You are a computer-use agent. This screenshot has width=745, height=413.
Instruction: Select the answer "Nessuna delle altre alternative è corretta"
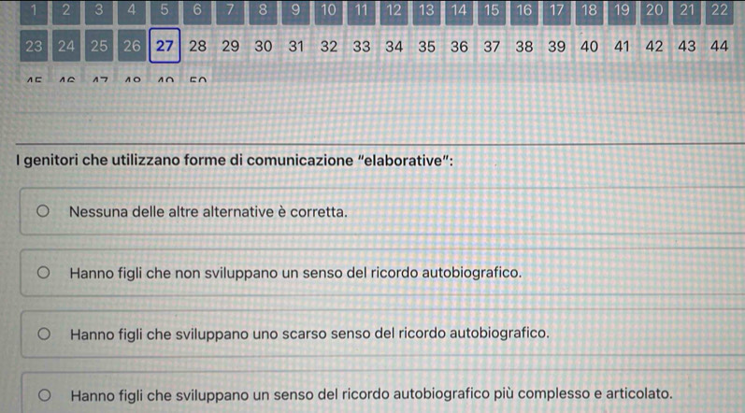43,211
